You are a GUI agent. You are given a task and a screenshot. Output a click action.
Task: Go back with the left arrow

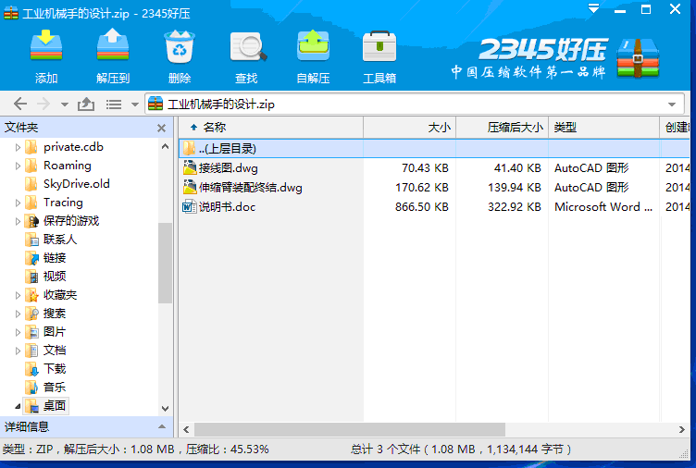click(20, 105)
